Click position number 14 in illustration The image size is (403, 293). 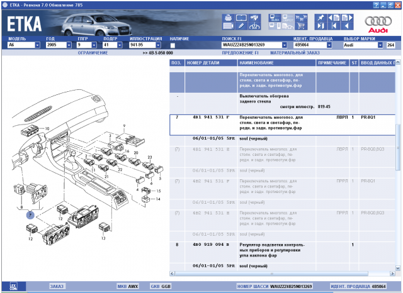[158, 199]
